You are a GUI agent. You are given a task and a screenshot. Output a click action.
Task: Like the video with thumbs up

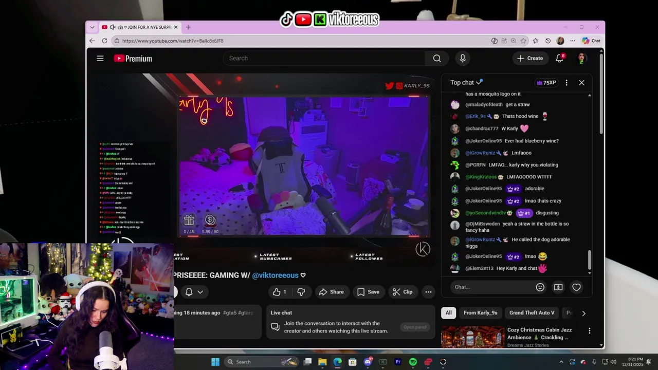[x=280, y=292]
